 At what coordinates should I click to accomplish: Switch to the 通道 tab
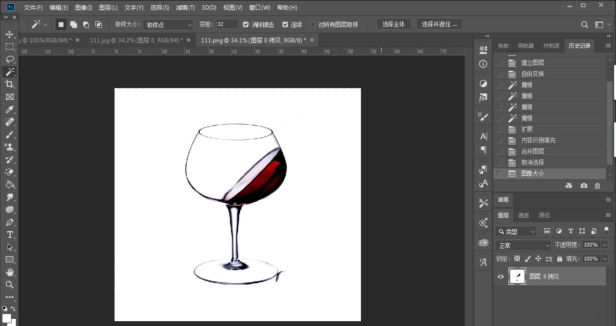tap(524, 215)
